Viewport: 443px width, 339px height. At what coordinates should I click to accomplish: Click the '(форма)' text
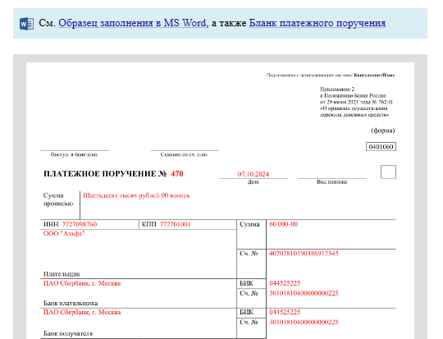click(x=383, y=131)
